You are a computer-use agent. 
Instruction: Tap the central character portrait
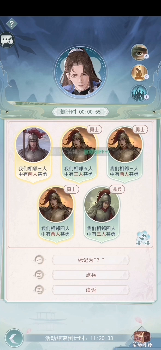80,71
